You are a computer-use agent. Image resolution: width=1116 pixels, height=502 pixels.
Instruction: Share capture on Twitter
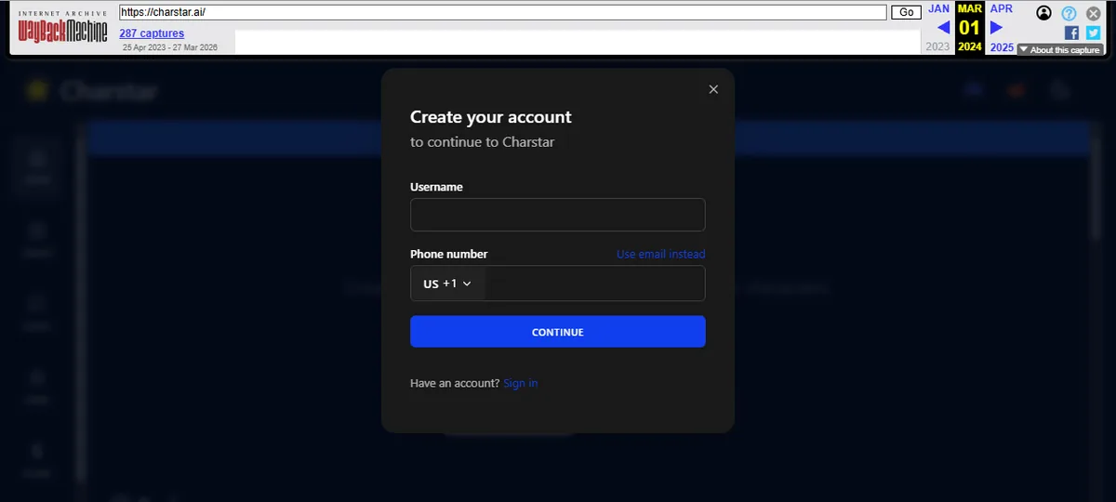[1093, 33]
